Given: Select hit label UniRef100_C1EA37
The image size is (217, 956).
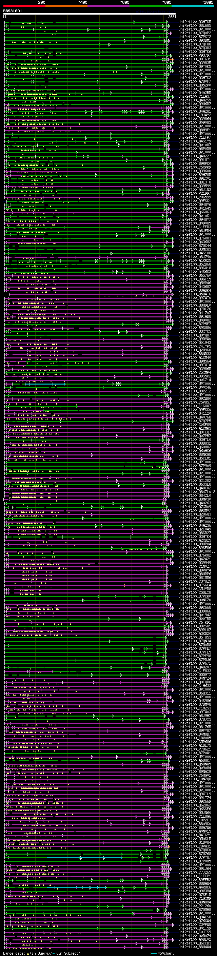Looking at the screenshot, I should click(x=195, y=97).
